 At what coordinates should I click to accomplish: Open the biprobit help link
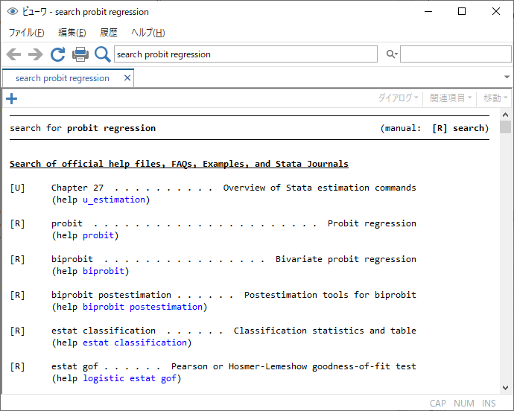(x=104, y=271)
